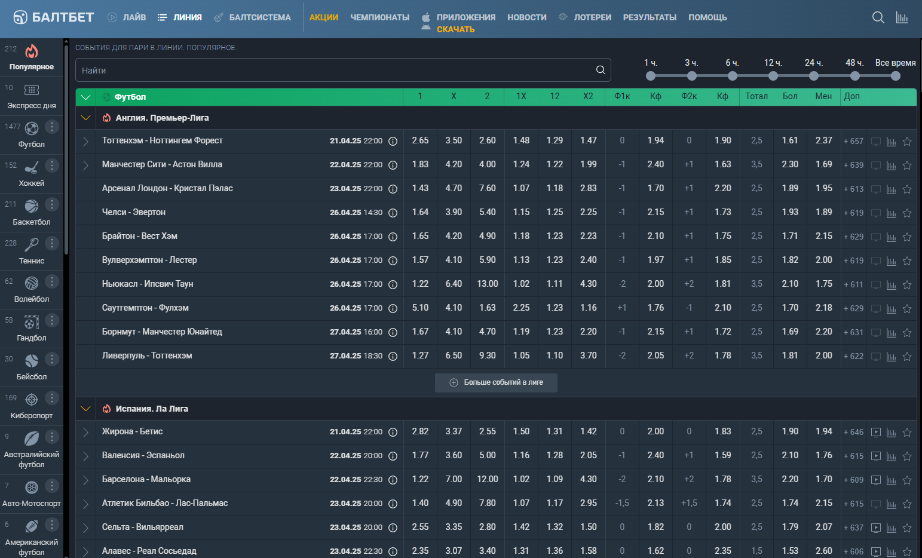Expand Жирона - Бетис row
The width and height of the screenshot is (922, 558).
tap(85, 433)
